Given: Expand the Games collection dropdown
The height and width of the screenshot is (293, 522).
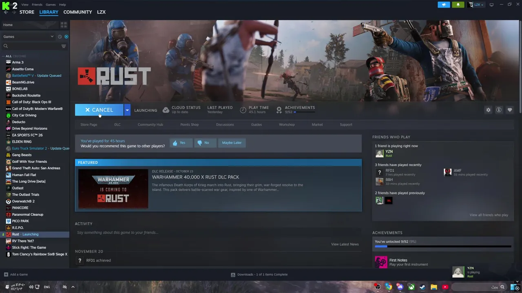Looking at the screenshot, I should tap(29, 37).
